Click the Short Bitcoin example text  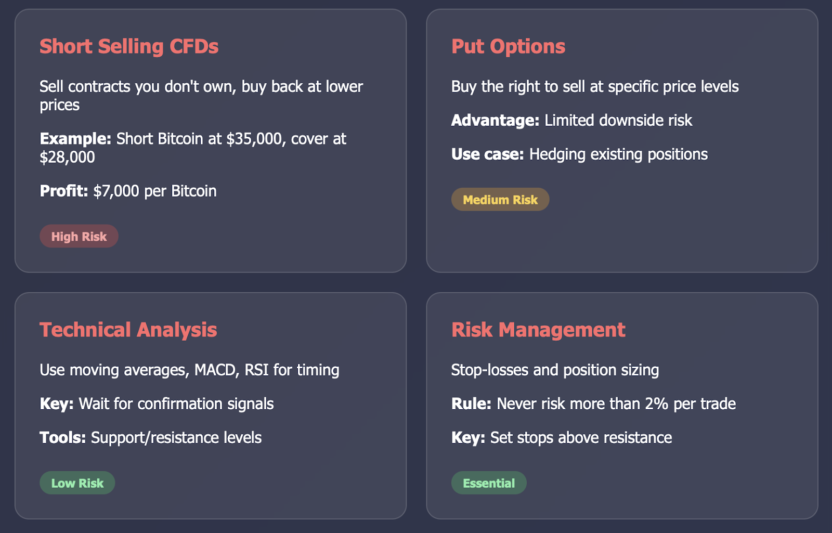(193, 148)
